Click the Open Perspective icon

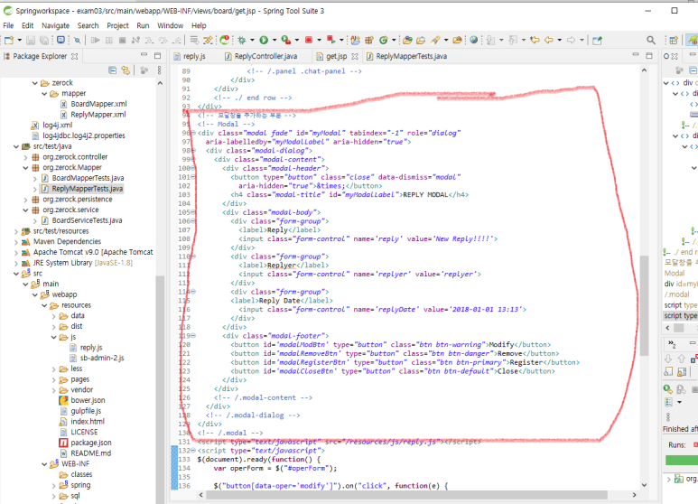tap(674, 40)
